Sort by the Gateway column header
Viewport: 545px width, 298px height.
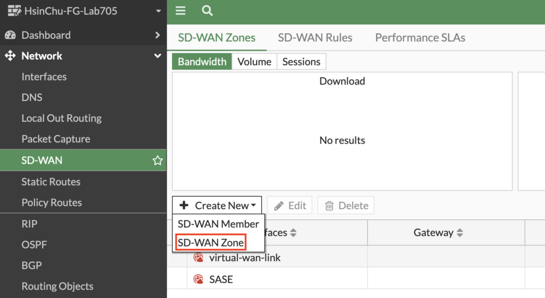(x=438, y=233)
